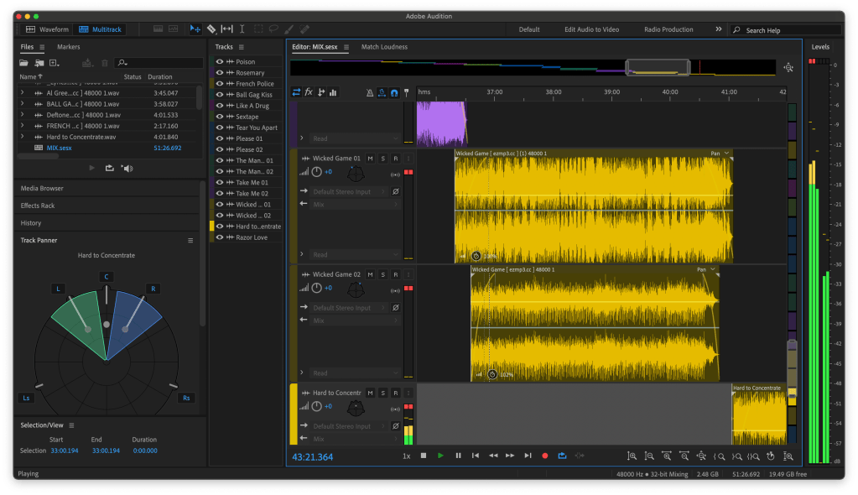Click the Wicked Game 01 volume knob
The image size is (858, 495).
(x=316, y=172)
